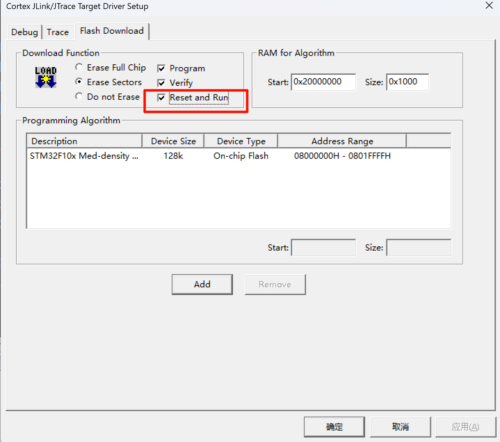Edit RAM for Algorithm Start field
Image resolution: width=500 pixels, height=442 pixels.
point(323,82)
